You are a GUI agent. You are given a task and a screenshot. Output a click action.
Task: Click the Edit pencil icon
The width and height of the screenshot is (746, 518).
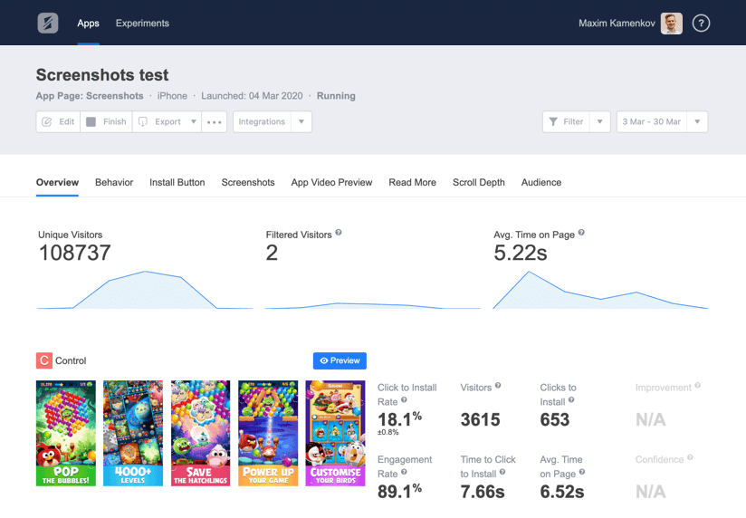coord(47,122)
